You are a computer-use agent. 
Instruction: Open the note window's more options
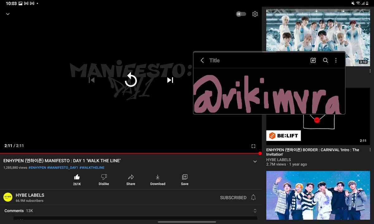click(336, 60)
